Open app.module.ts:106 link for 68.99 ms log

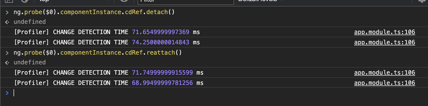(x=384, y=83)
